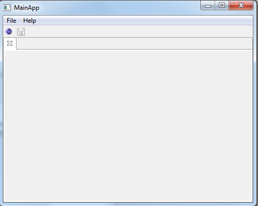Close the MainApp window with red X
Screen dimensions: 258x206
pyautogui.click(x=241, y=6)
